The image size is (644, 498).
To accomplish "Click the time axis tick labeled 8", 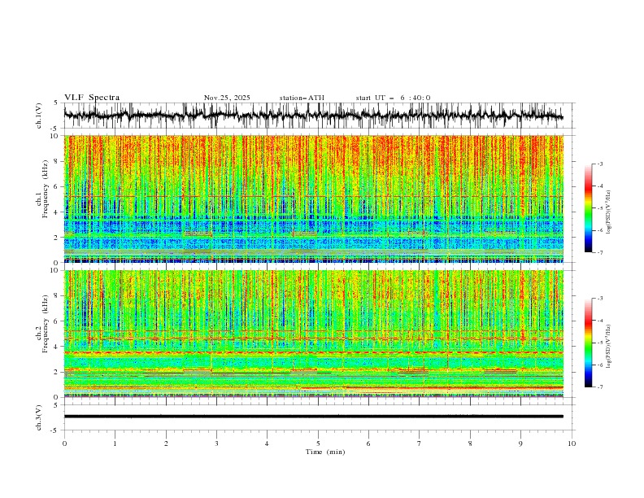I will [x=470, y=443].
